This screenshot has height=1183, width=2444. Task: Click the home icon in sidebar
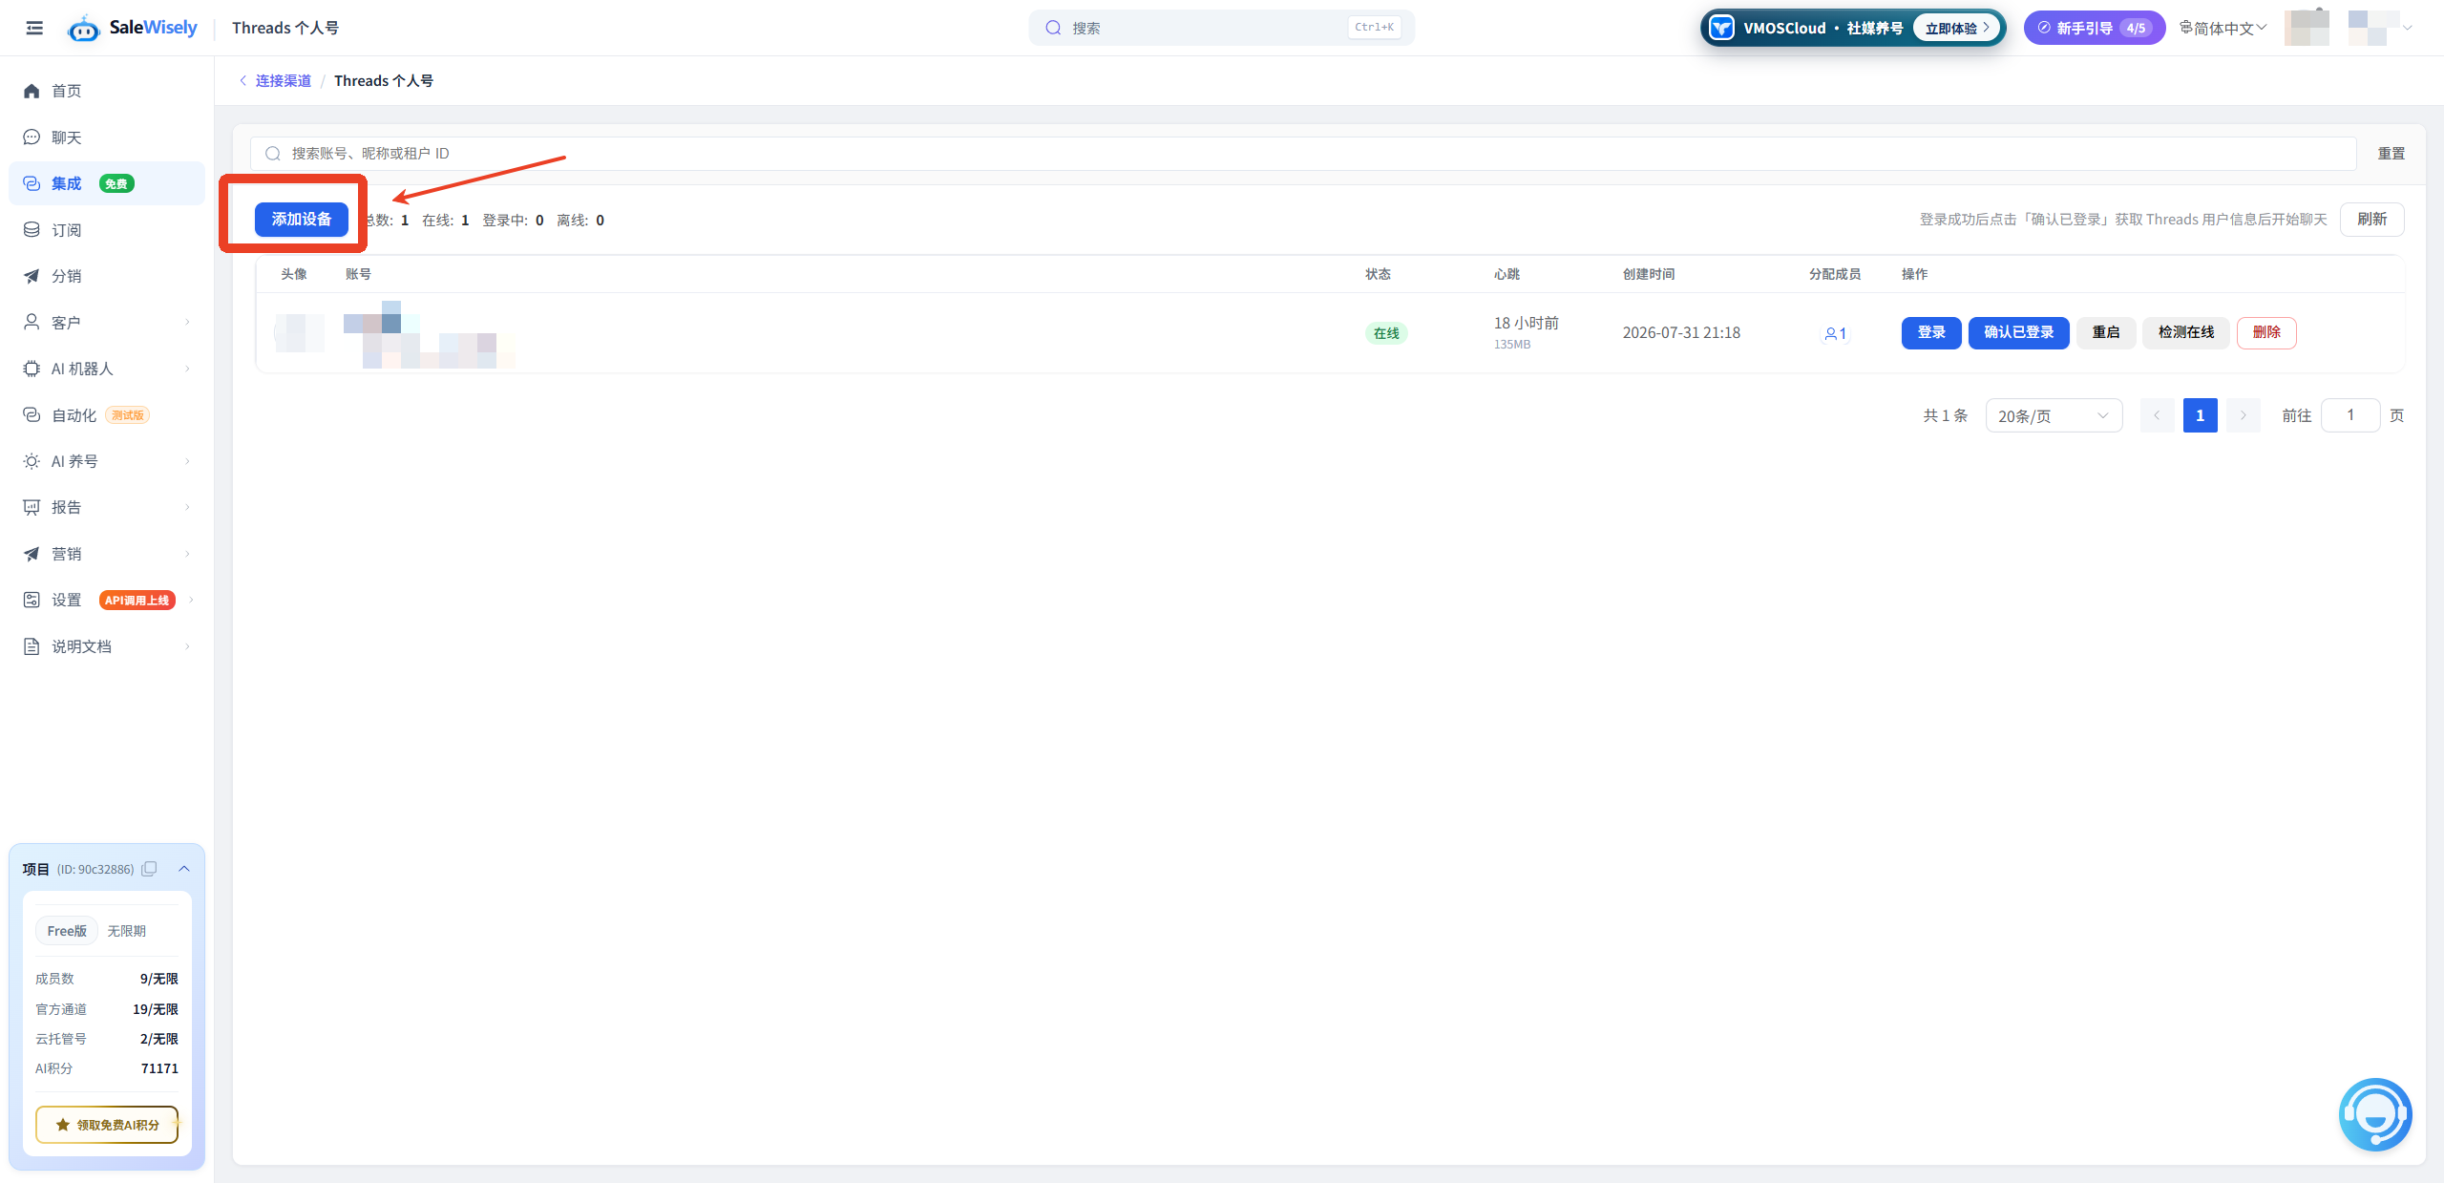pyautogui.click(x=32, y=91)
